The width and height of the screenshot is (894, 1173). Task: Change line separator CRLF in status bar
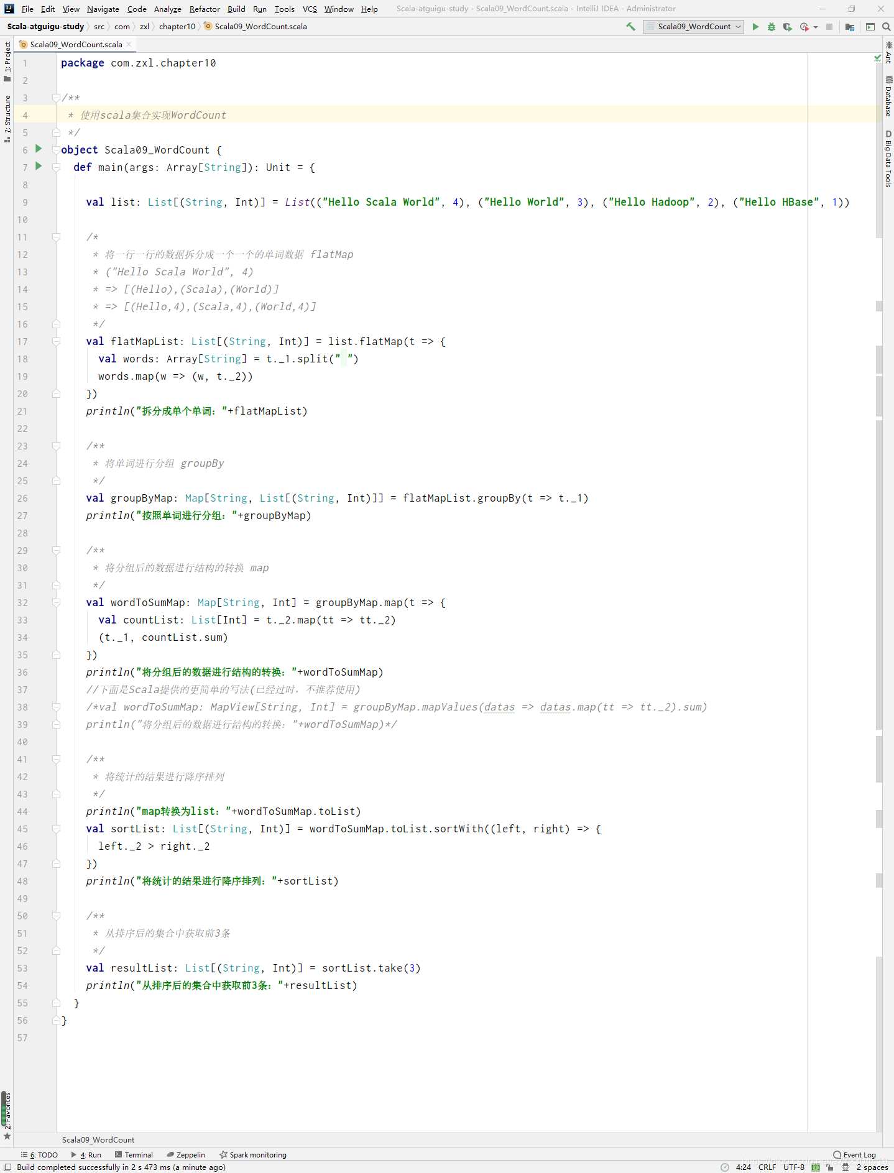pyautogui.click(x=767, y=1167)
